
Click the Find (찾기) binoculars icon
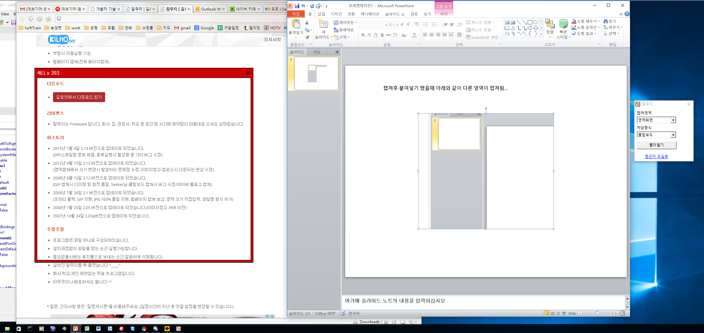click(x=606, y=21)
